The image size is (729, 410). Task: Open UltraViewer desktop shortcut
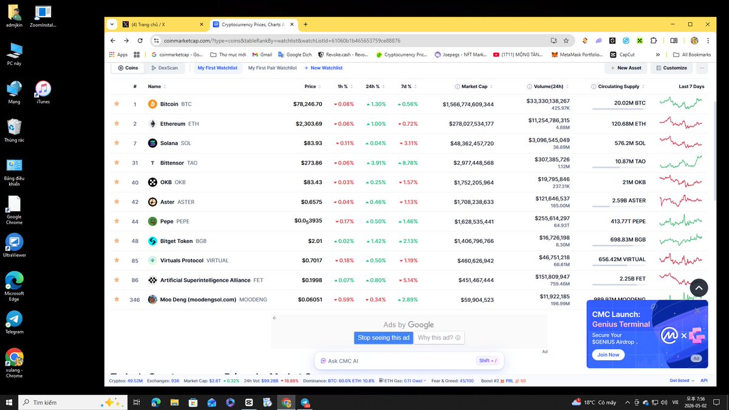(14, 245)
